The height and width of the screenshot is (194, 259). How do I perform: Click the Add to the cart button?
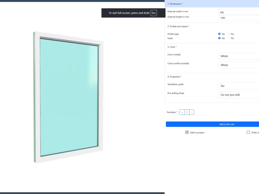tap(212, 124)
